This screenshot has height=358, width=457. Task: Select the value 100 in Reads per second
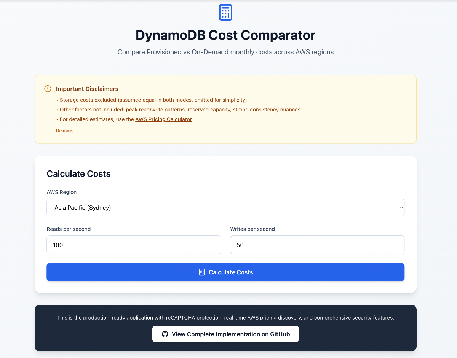click(58, 245)
